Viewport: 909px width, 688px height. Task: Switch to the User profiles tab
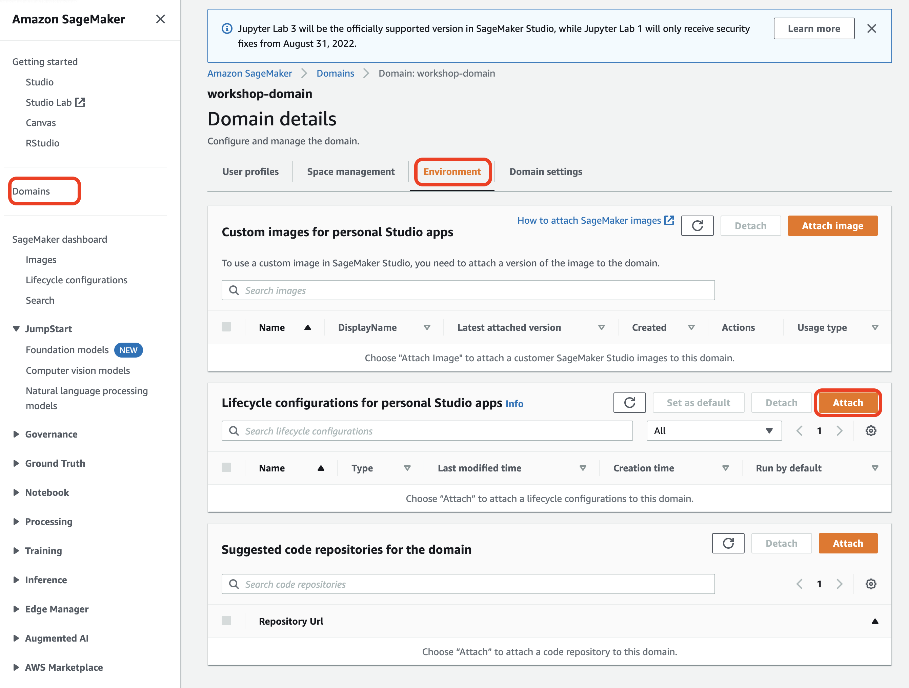pos(250,171)
